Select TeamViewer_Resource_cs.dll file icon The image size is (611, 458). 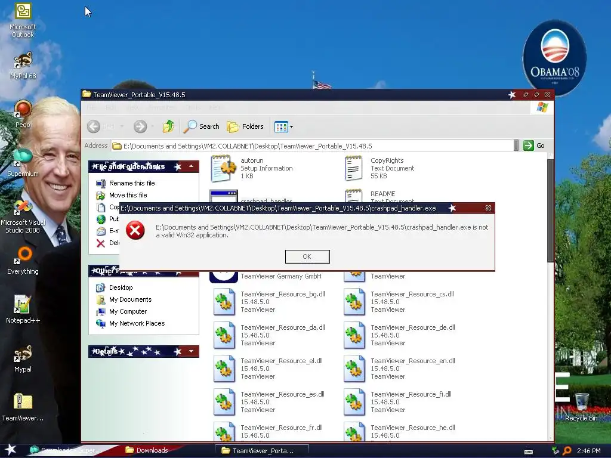click(354, 302)
